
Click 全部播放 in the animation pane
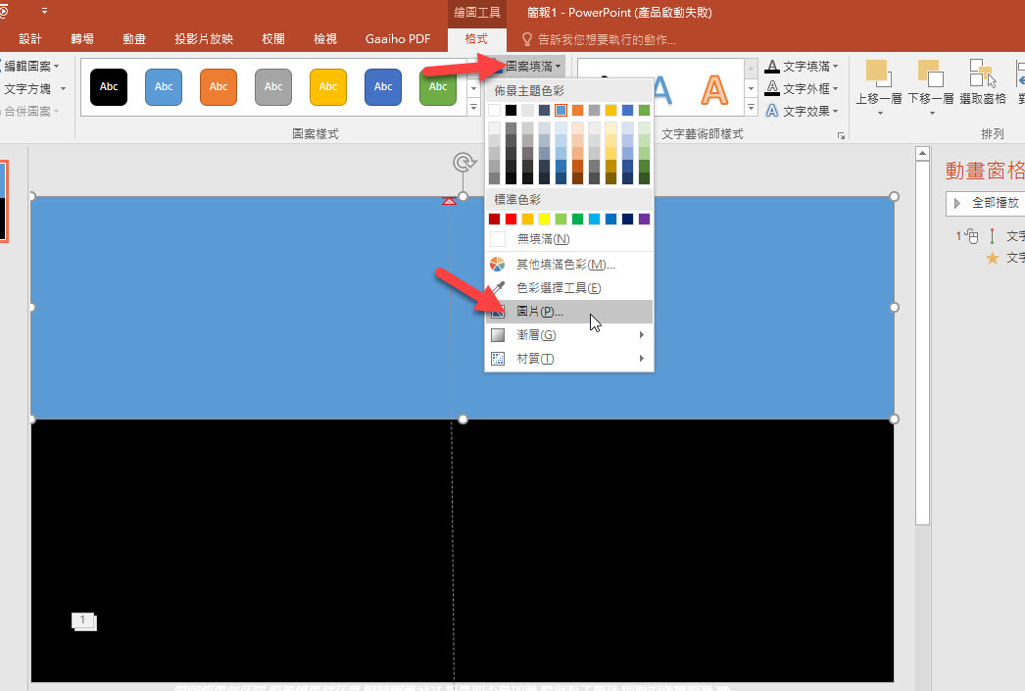coord(986,203)
